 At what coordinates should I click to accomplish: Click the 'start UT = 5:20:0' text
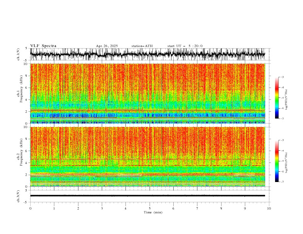[185, 46]
